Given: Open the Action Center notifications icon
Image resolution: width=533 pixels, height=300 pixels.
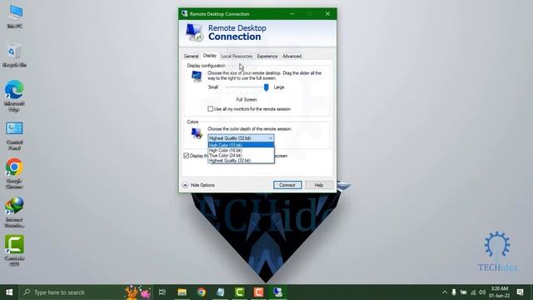Looking at the screenshot, I should pos(520,292).
